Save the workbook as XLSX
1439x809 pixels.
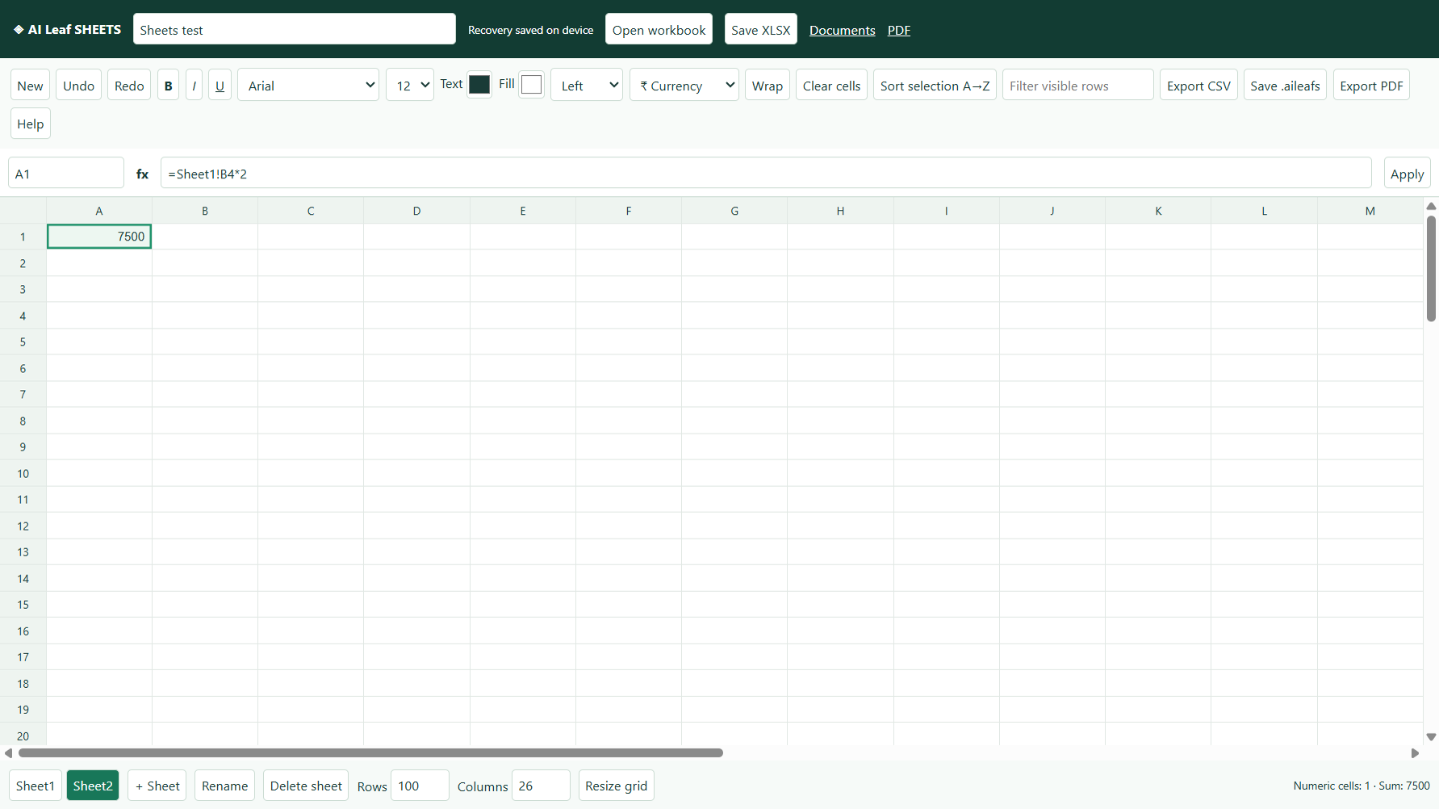pyautogui.click(x=761, y=29)
